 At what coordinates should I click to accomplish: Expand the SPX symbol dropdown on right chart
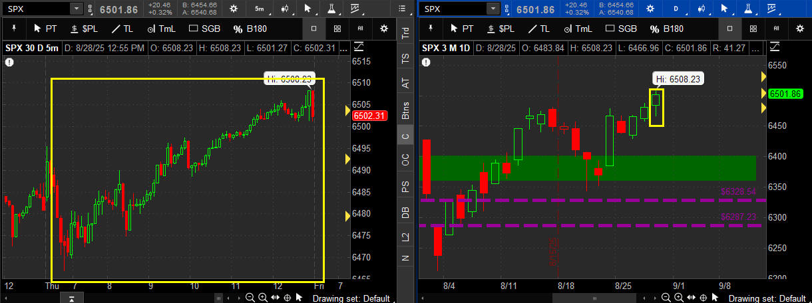click(493, 9)
